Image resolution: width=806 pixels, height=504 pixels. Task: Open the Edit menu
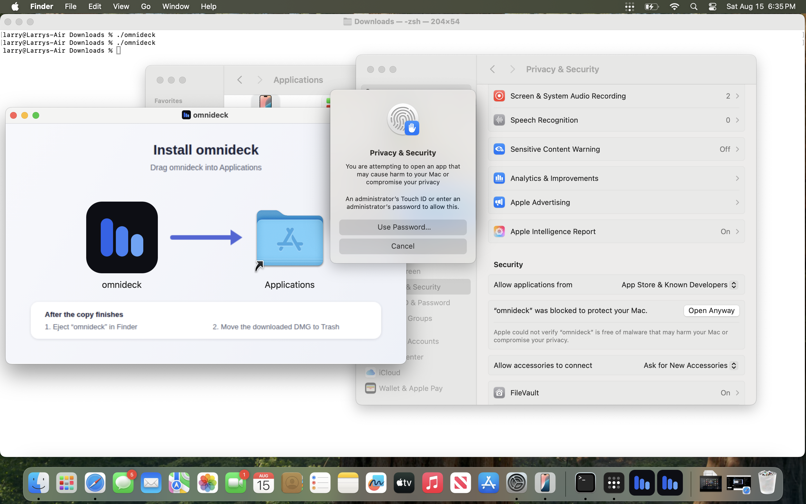click(x=95, y=6)
